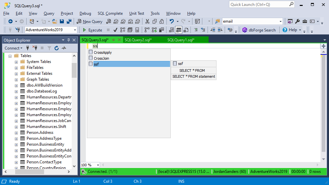Click Decrease Indent icon
The image size is (329, 185).
pos(213,30)
